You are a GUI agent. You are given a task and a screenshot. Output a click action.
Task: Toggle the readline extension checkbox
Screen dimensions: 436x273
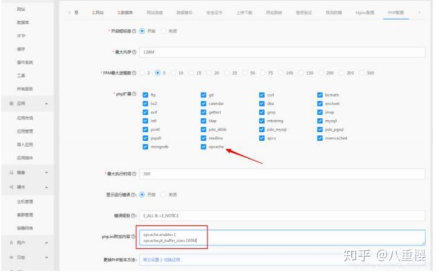tap(203, 138)
